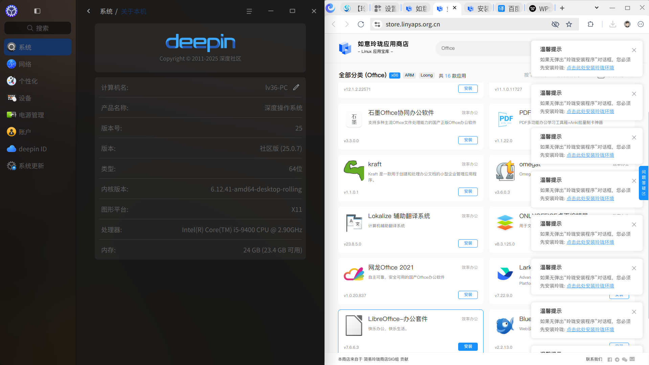
Task: Install 网龙Office 2021
Action: pos(468,295)
